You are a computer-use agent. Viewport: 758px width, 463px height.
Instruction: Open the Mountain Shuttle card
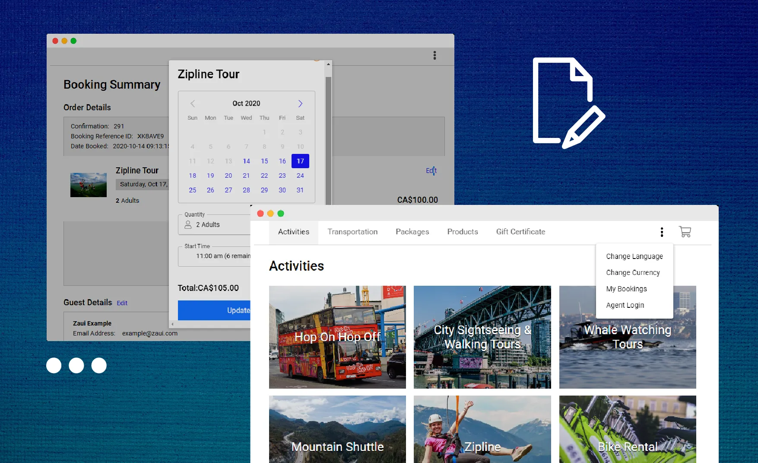337,429
